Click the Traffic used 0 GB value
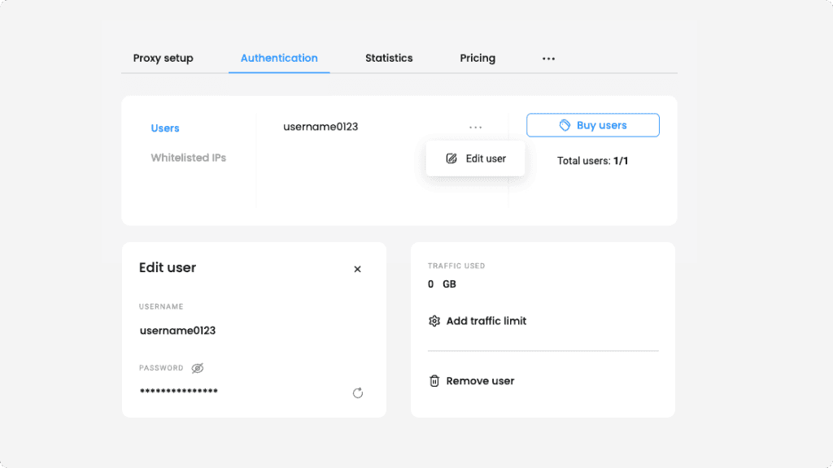 point(442,284)
